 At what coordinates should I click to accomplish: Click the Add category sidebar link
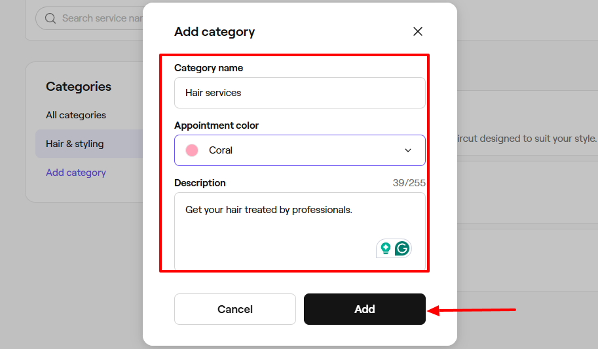76,173
